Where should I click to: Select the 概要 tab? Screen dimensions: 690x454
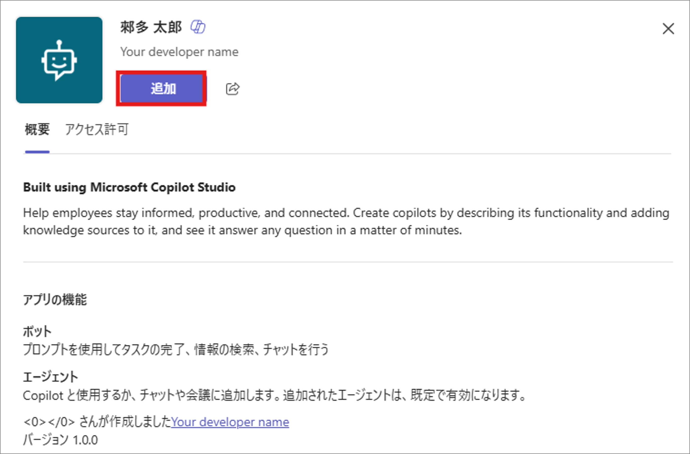37,129
